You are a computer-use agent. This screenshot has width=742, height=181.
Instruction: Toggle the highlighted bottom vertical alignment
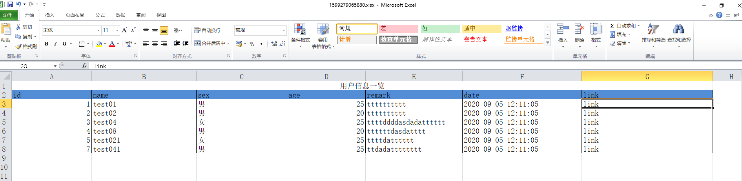point(164,31)
